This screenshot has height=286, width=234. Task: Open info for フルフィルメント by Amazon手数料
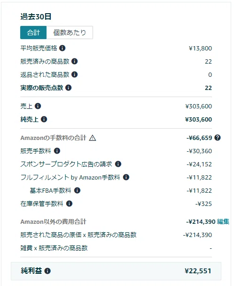pos(126,177)
